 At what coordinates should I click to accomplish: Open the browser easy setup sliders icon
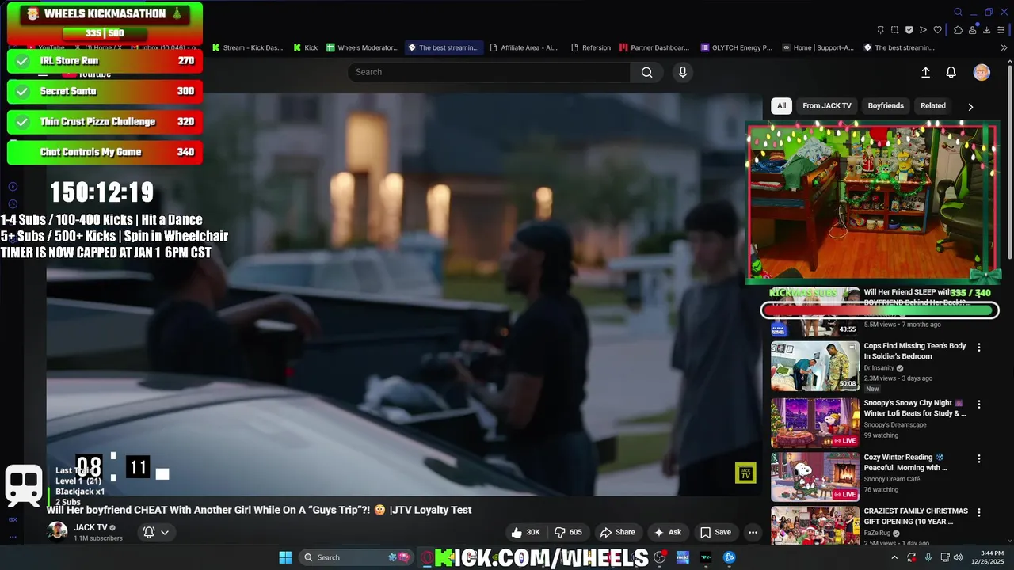(x=1001, y=30)
